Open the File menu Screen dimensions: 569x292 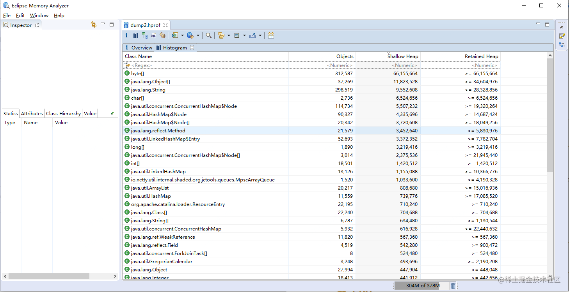(7, 16)
